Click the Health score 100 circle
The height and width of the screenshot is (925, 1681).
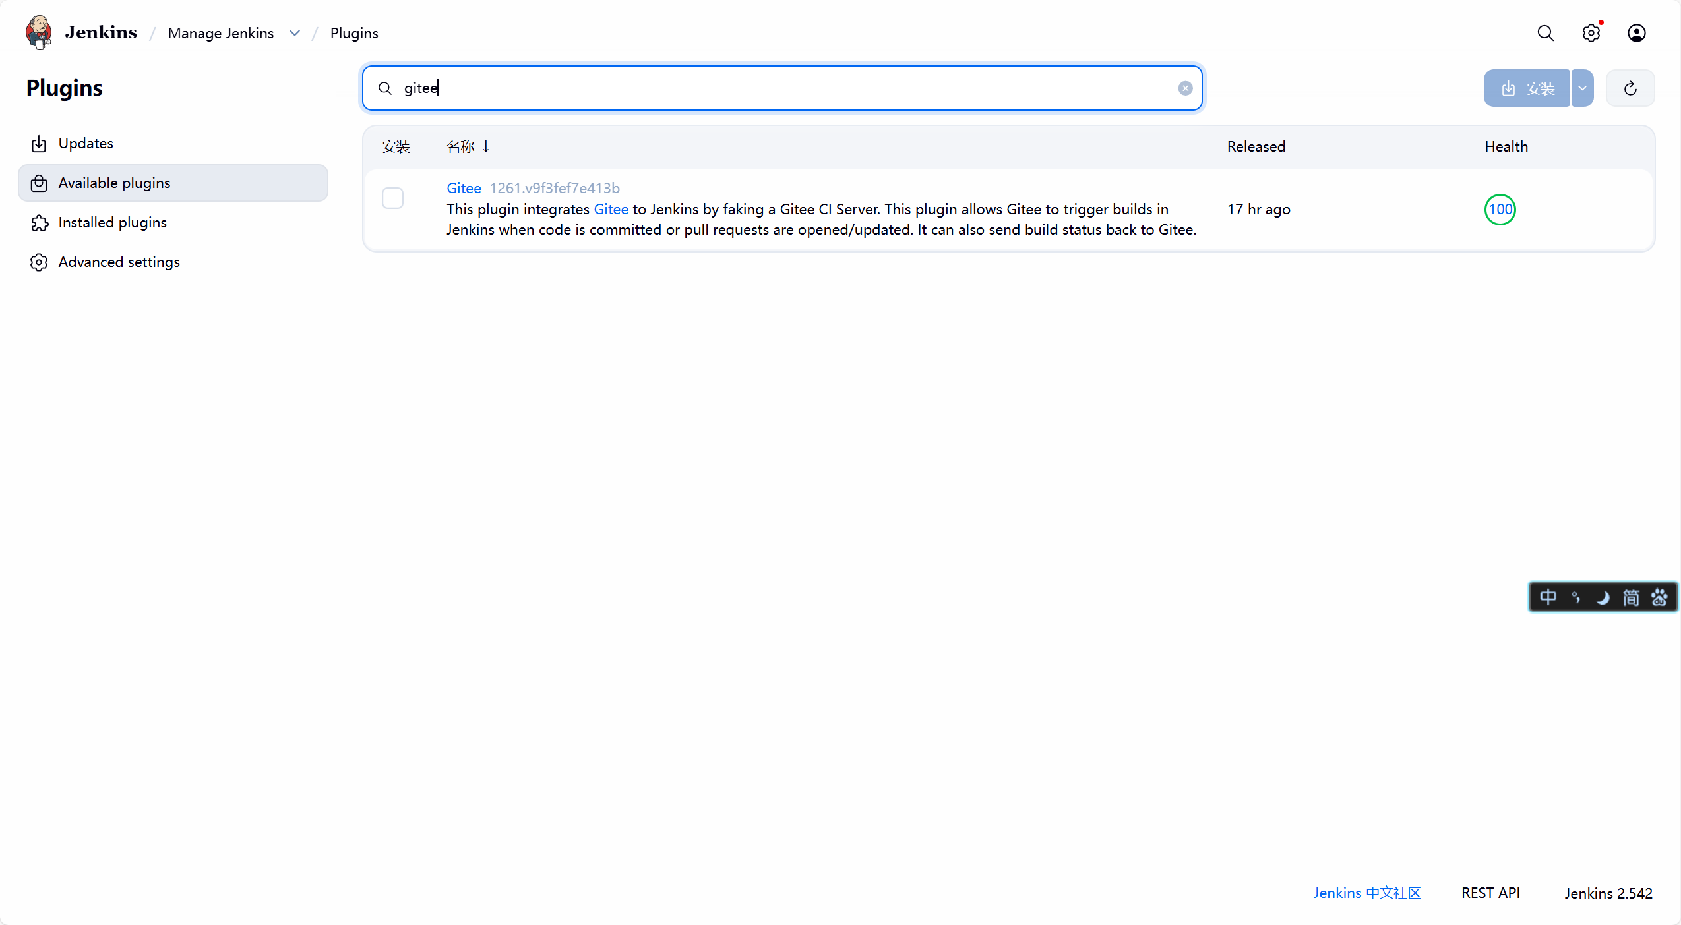point(1500,210)
